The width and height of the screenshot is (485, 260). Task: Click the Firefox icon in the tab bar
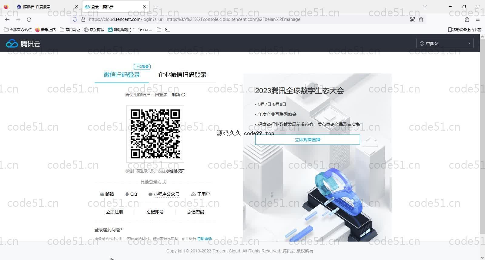6,7
